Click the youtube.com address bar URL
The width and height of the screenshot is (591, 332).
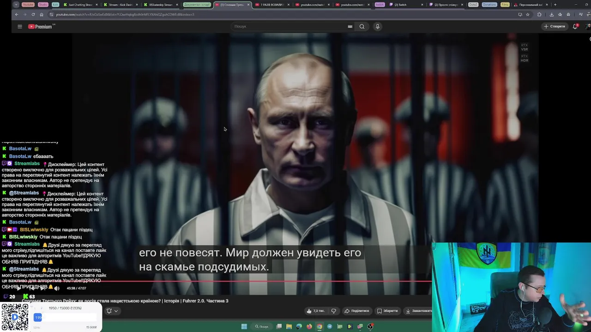coord(125,14)
